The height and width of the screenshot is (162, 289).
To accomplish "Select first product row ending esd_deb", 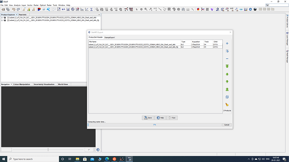I will (x=155, y=44).
